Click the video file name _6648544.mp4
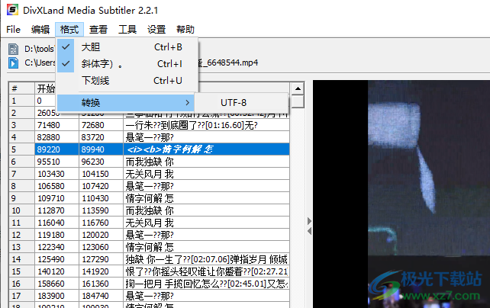The height and width of the screenshot is (308, 490). (230, 63)
